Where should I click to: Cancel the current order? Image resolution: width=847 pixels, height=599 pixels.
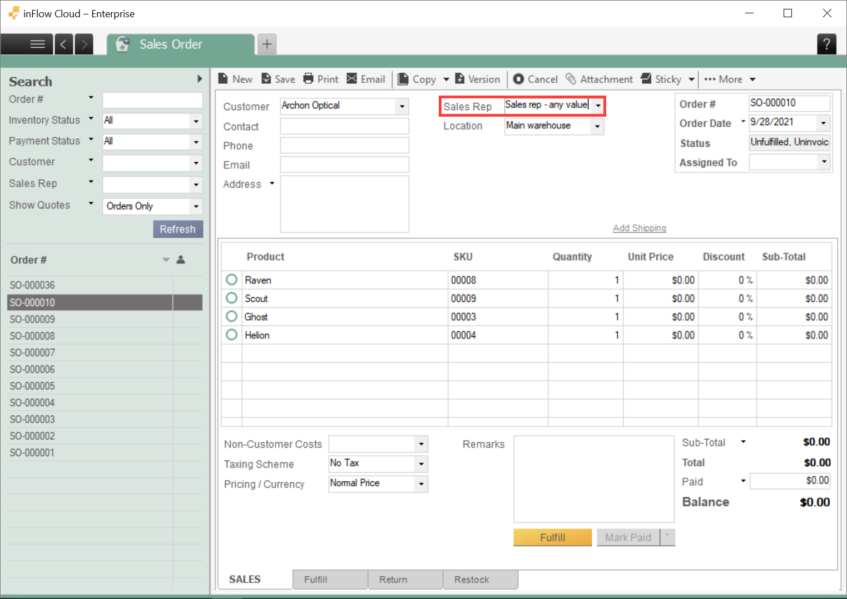(534, 79)
